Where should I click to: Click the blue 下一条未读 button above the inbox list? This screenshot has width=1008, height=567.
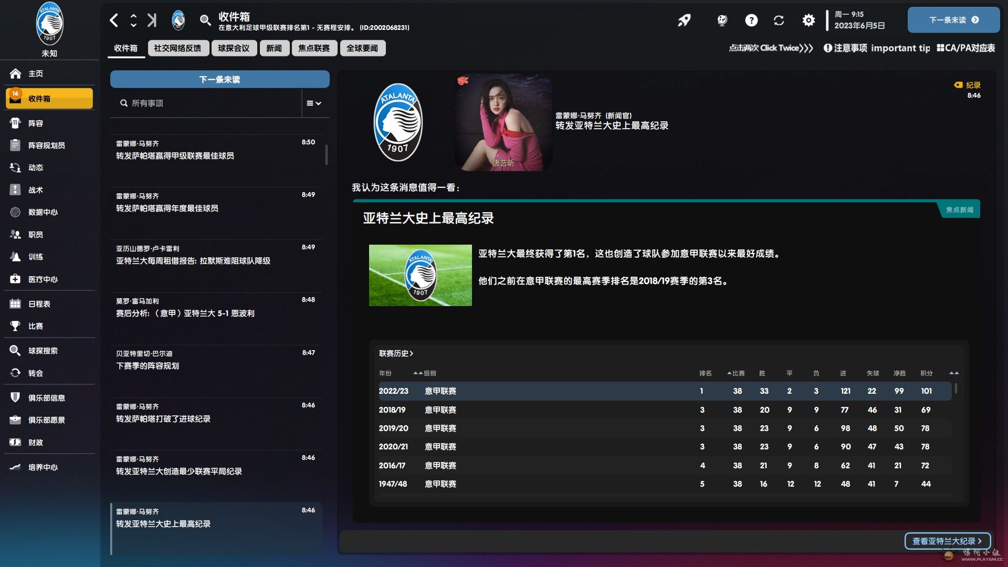(x=219, y=79)
